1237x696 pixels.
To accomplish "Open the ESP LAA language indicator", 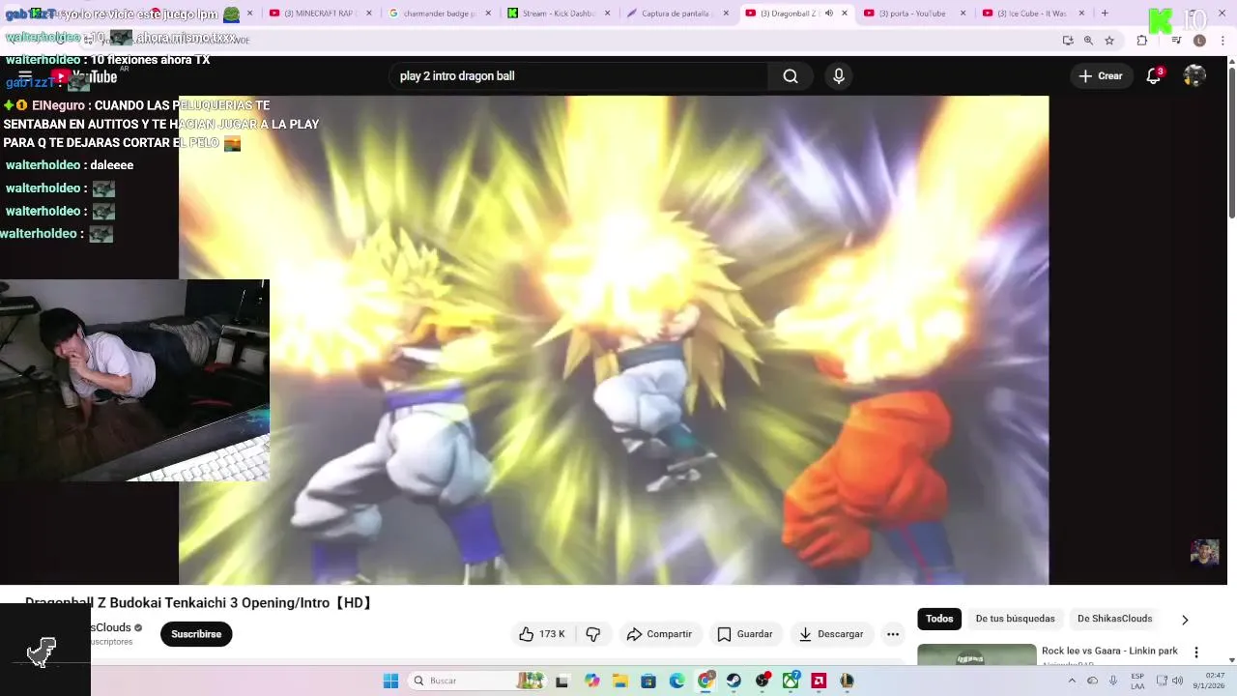I will [x=1137, y=681].
